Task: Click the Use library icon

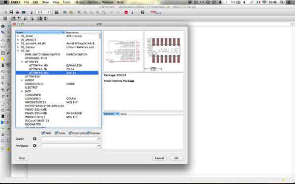Action: click(x=57, y=12)
